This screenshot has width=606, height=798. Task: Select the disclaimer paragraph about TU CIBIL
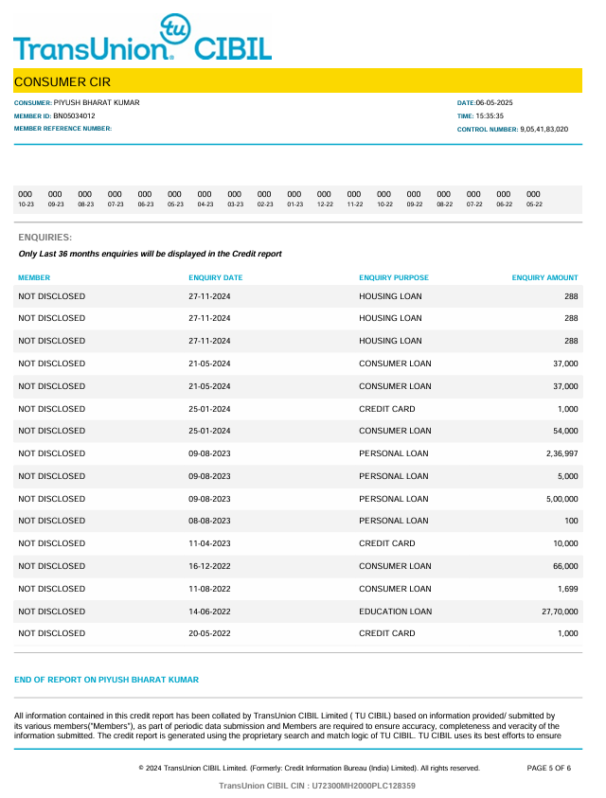(x=288, y=726)
